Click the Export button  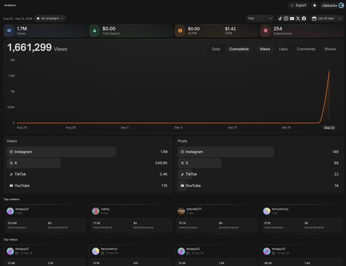tap(298, 5)
